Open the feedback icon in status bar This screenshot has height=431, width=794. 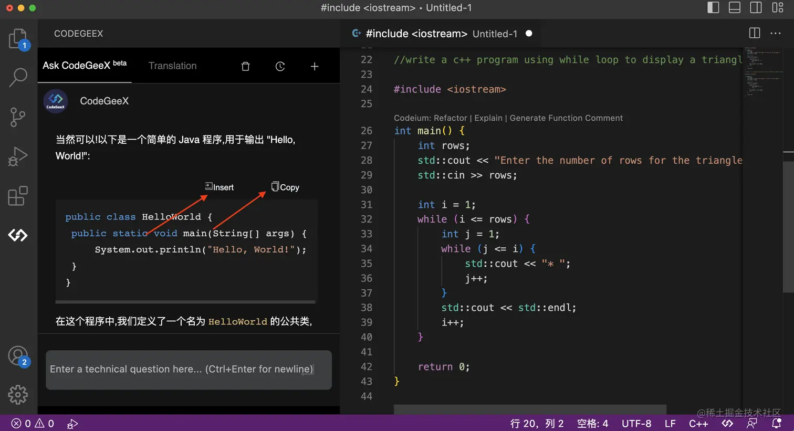[x=752, y=423]
